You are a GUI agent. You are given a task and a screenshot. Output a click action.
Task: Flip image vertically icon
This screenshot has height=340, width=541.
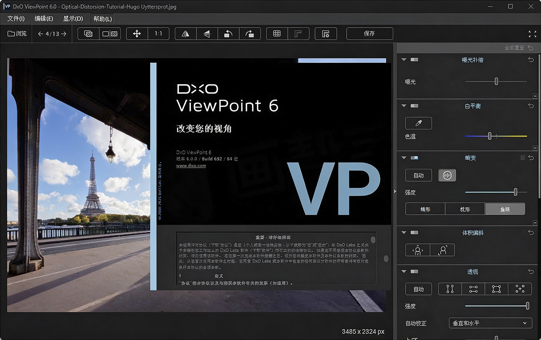[207, 34]
